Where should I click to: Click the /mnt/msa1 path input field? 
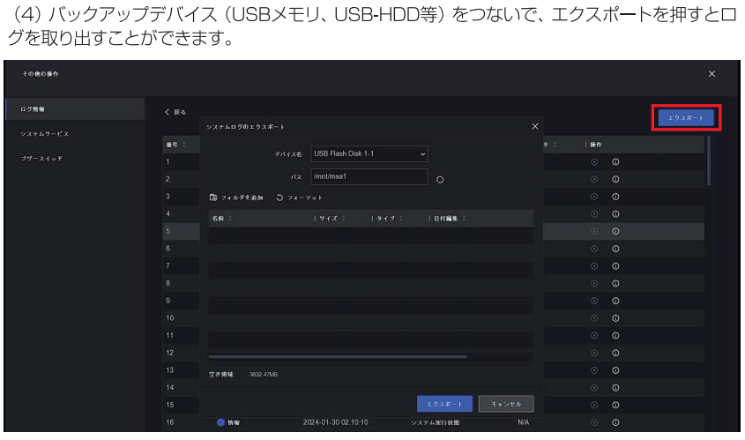coord(369,177)
